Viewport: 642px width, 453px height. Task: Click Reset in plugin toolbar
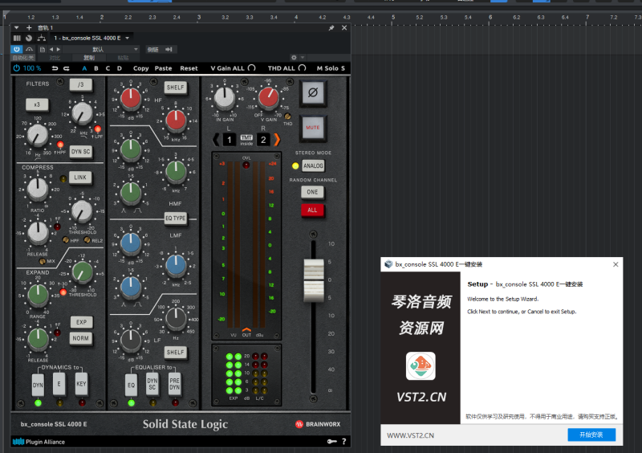pos(189,68)
